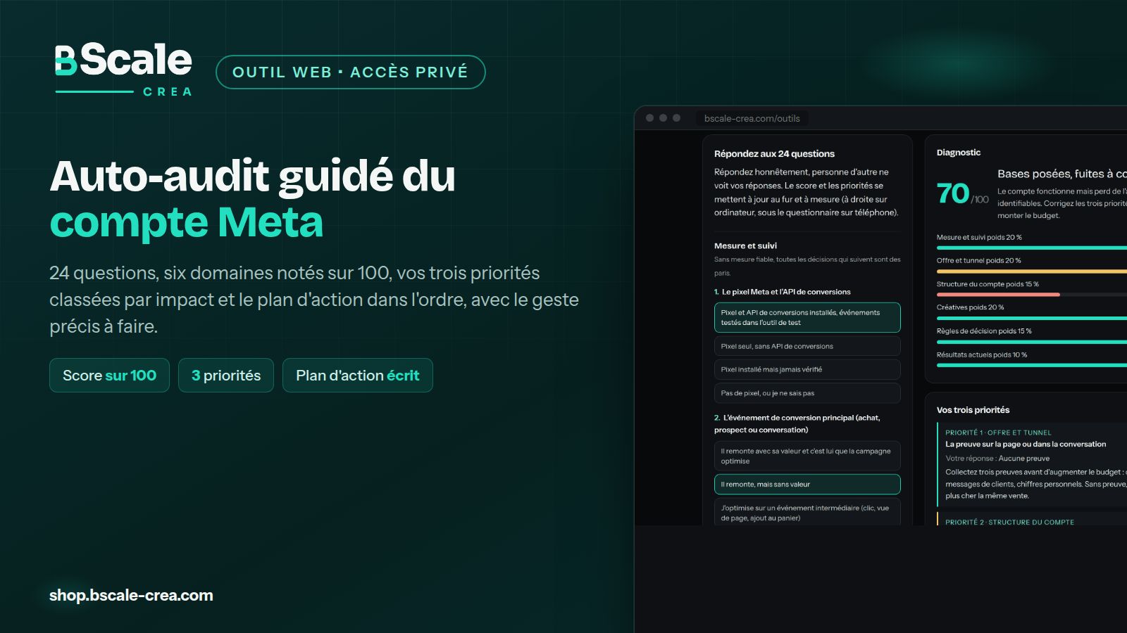
Task: Click the bscale-crea.com/outils address bar
Action: tap(752, 118)
